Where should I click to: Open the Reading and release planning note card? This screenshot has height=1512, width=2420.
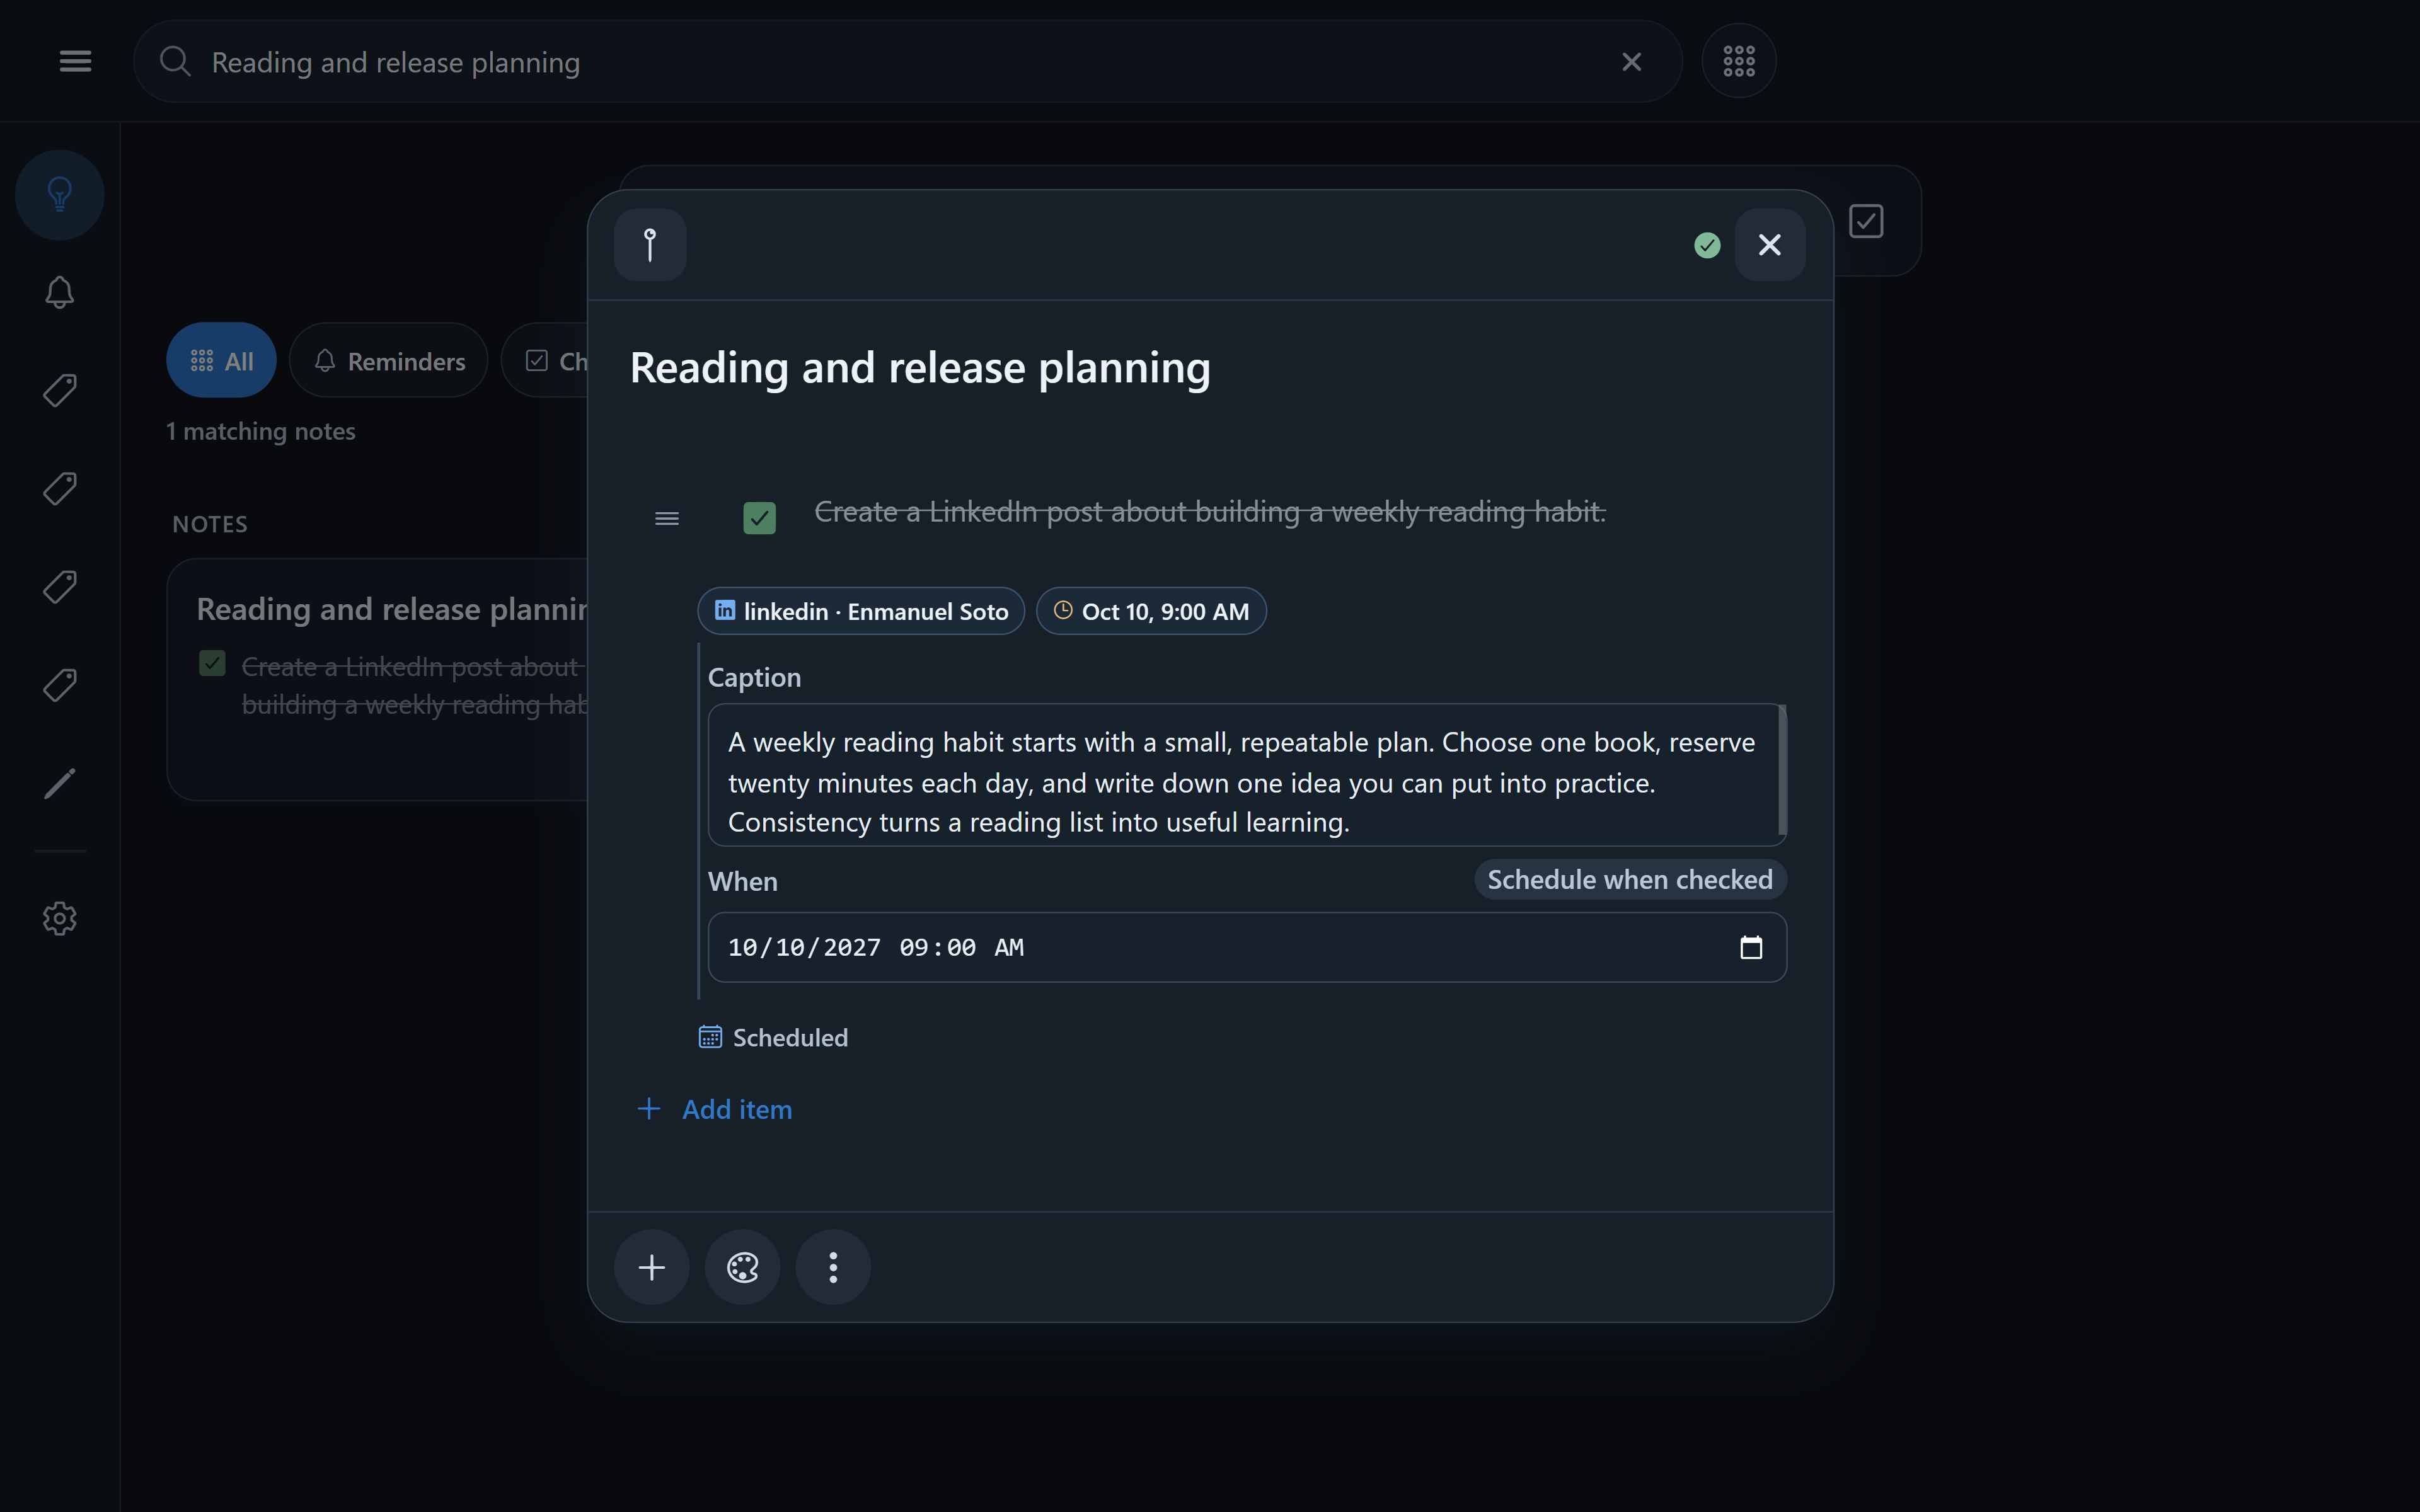click(x=378, y=680)
